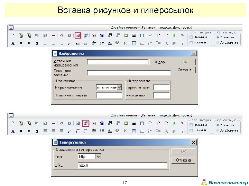Toggle italic K formatting in the lower toolbar
The height and width of the screenshot is (186, 249).
(x=29, y=131)
